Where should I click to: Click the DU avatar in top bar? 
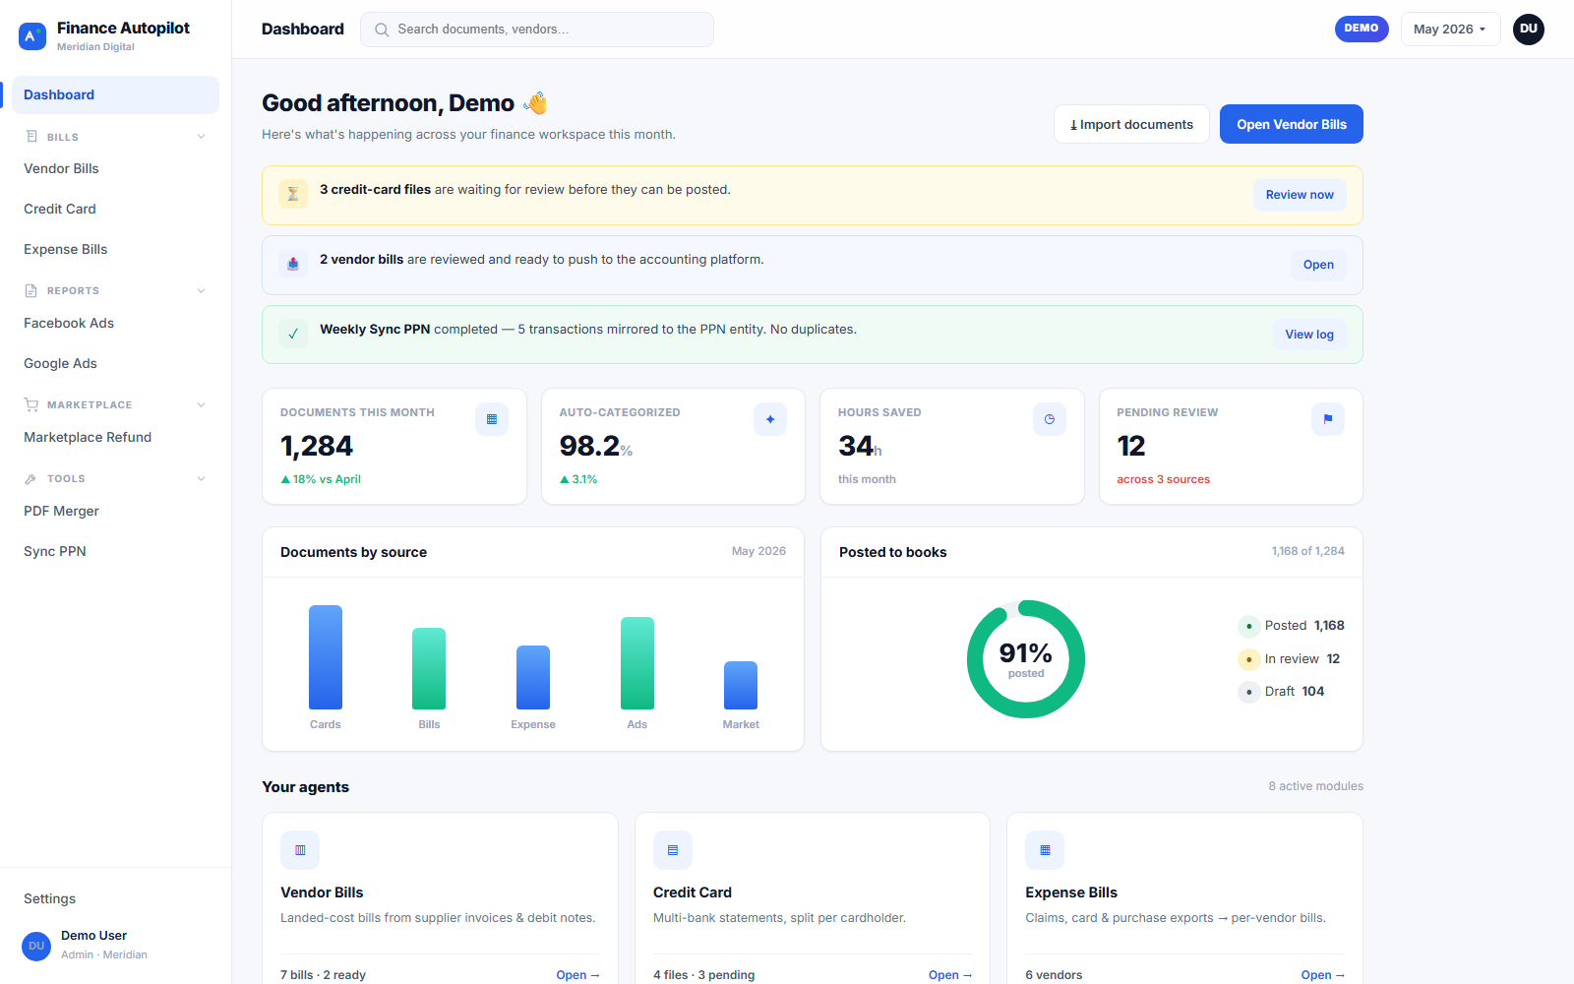click(x=1529, y=30)
